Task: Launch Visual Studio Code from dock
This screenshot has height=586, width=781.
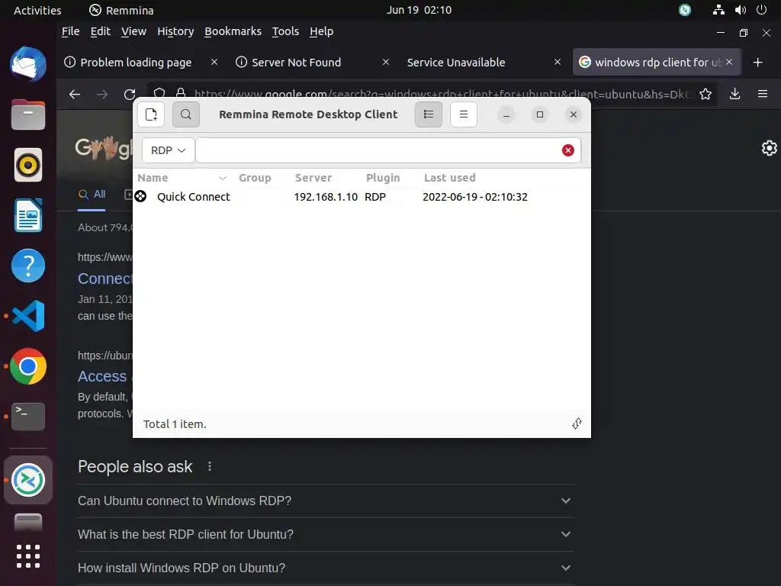Action: pyautogui.click(x=28, y=316)
